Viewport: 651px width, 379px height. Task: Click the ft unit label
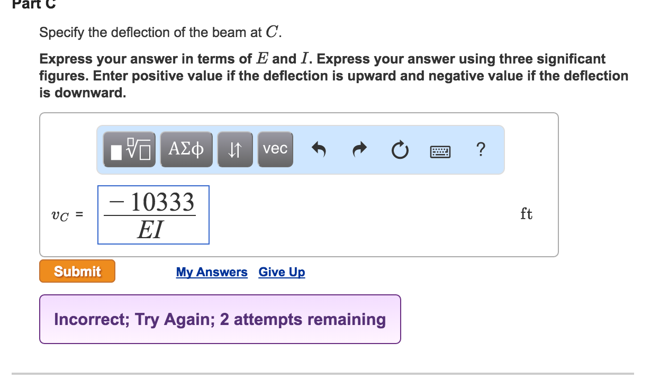pyautogui.click(x=527, y=213)
